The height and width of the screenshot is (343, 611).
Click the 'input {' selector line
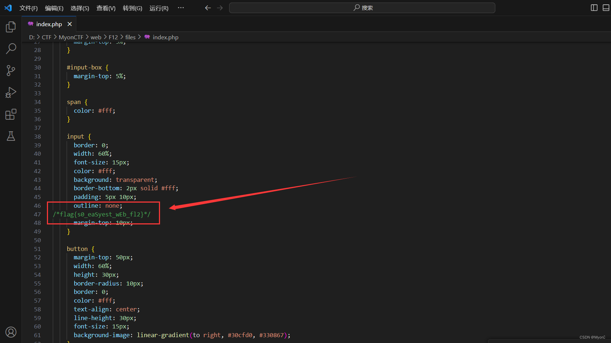[x=79, y=136]
